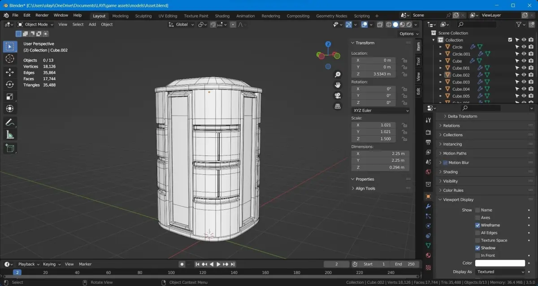This screenshot has height=286, width=538.
Task: Open the Physics properties tab
Action: pyautogui.click(x=428, y=225)
